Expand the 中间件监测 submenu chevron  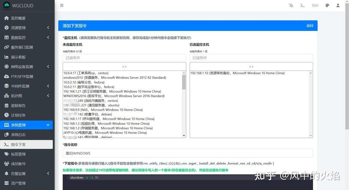(x=48, y=86)
